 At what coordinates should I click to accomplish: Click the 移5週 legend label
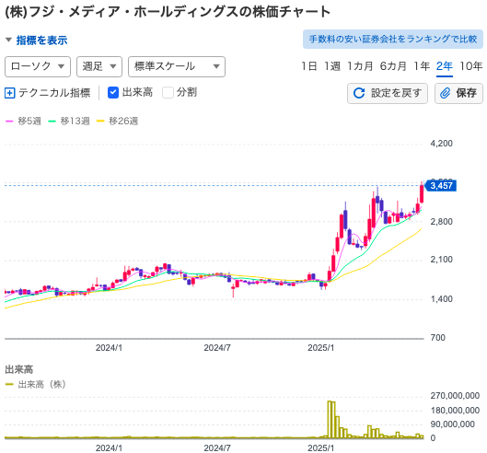click(29, 122)
